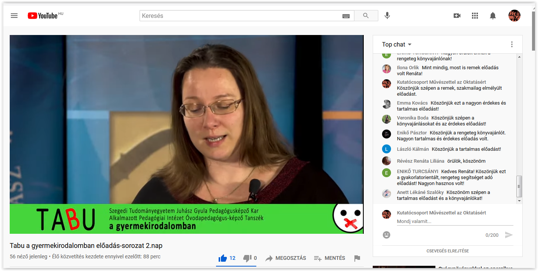Open the hamburger guide menu
Screen dimensions: 538x271
(14, 16)
